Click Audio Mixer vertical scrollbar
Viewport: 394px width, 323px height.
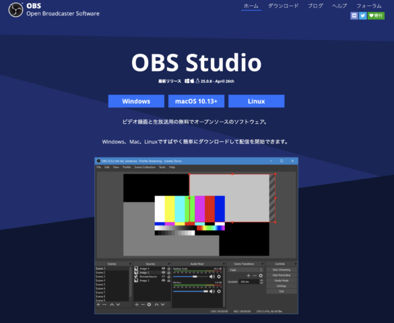point(224,287)
